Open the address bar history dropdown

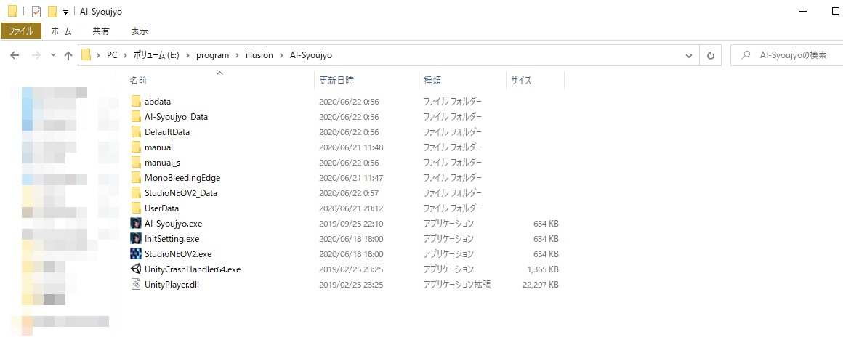click(689, 54)
